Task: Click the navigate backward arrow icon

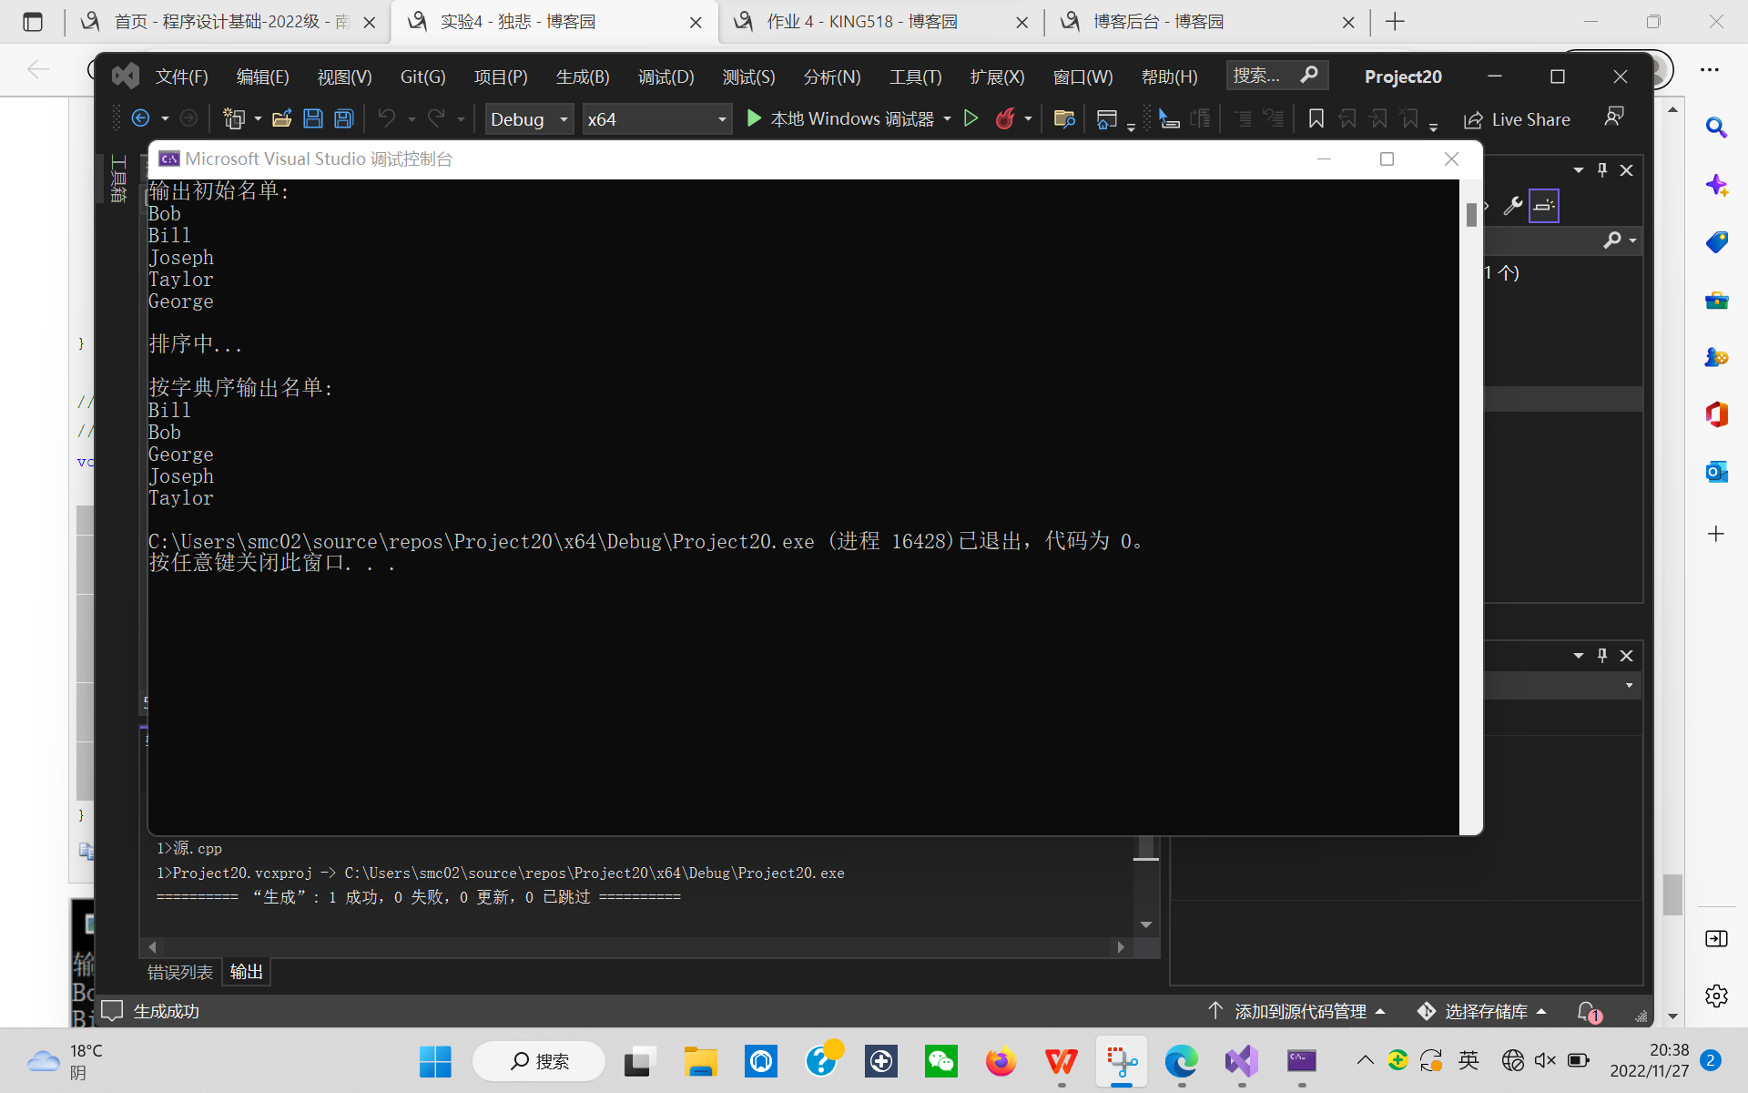Action: click(140, 118)
